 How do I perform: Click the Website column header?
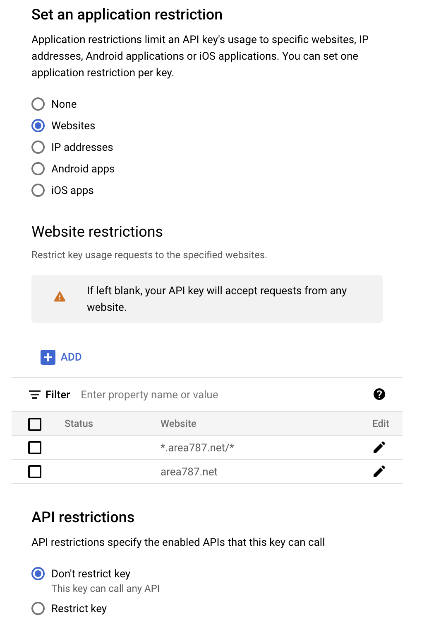tap(178, 424)
